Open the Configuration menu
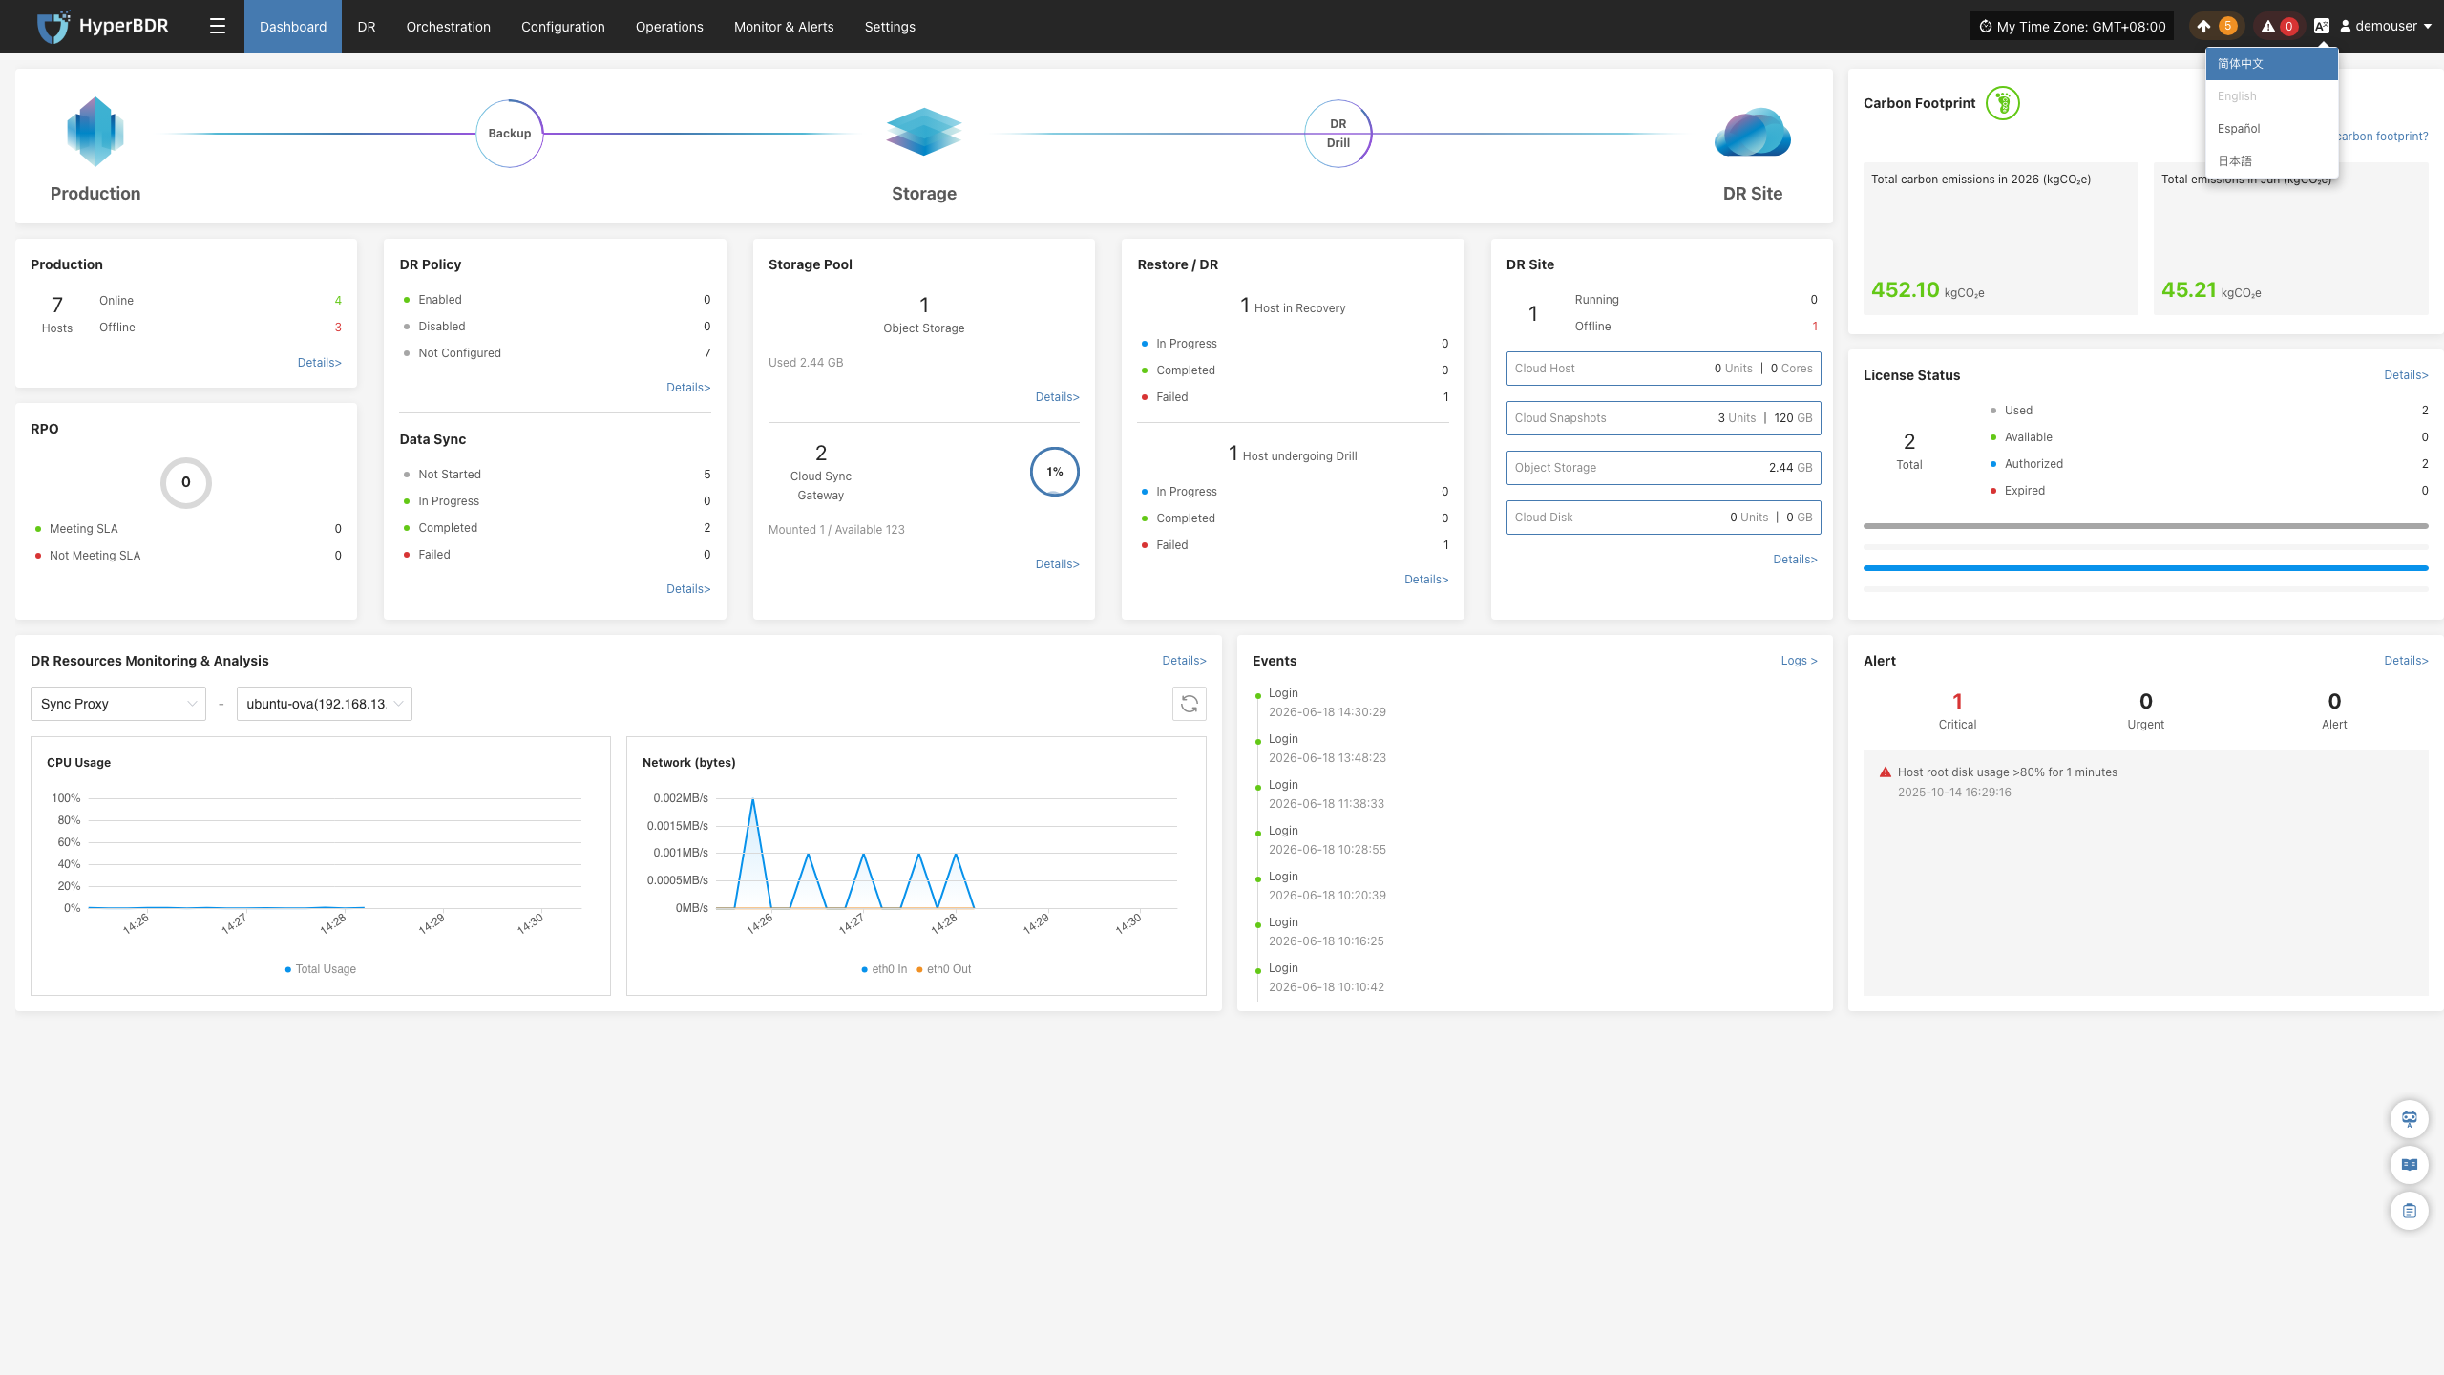This screenshot has height=1375, width=2444. pos(563,27)
